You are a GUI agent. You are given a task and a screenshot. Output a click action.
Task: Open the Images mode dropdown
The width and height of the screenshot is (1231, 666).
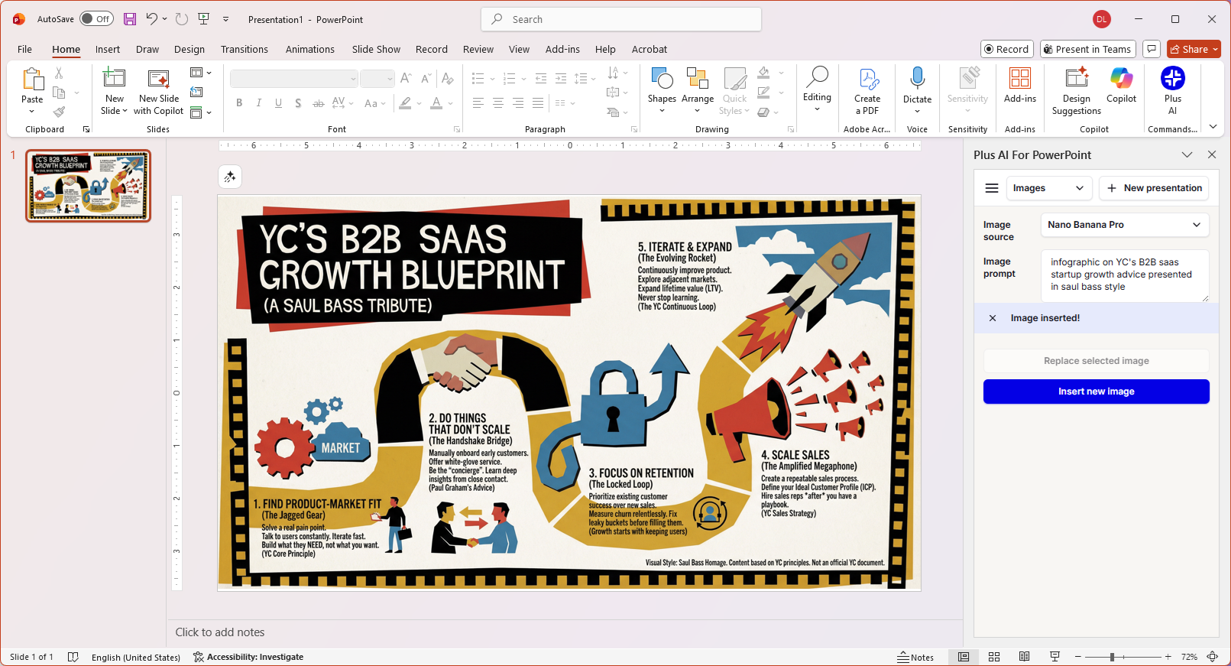pos(1048,188)
